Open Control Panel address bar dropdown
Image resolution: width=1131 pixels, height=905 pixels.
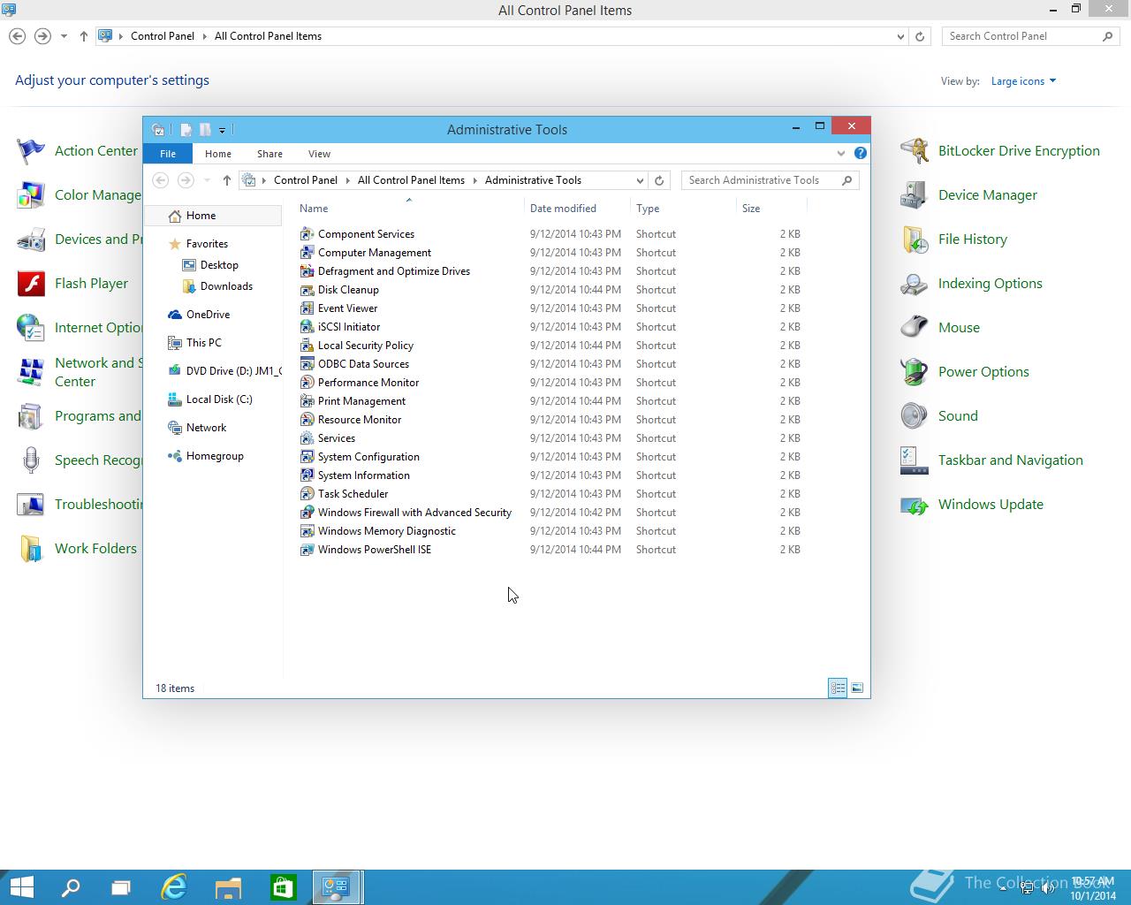point(900,36)
